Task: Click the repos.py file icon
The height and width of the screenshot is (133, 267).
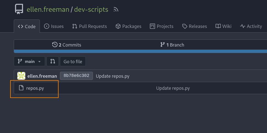Action: (x=21, y=88)
